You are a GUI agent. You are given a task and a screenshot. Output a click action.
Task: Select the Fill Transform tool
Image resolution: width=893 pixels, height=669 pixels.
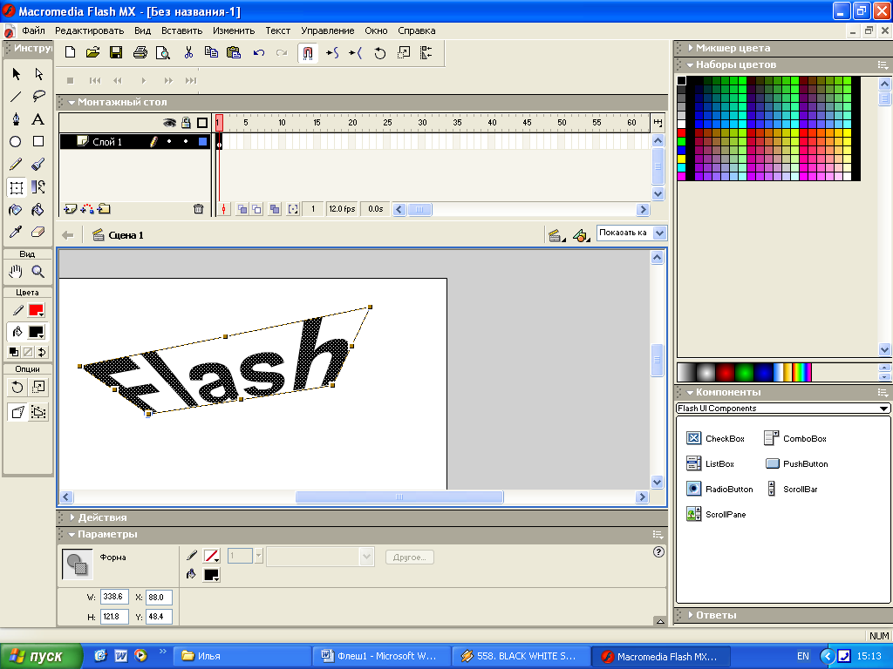point(38,187)
